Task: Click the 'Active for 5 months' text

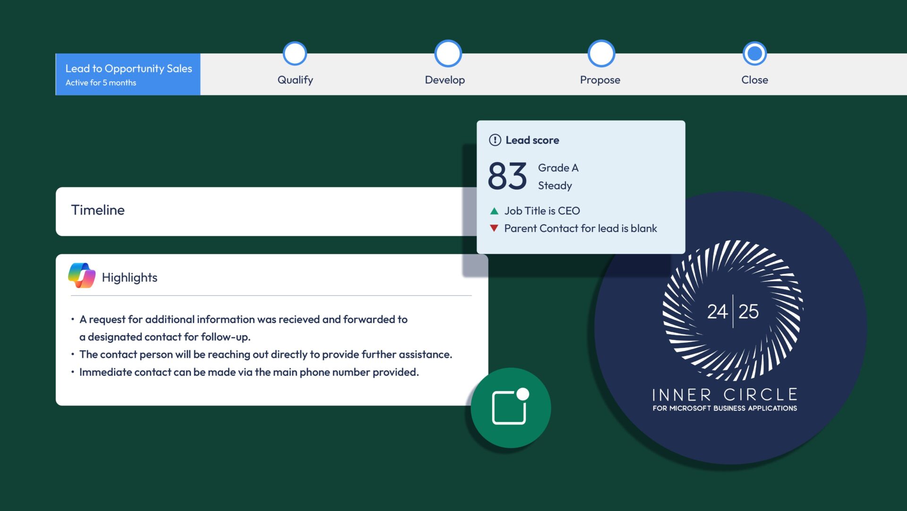Action: 101,83
